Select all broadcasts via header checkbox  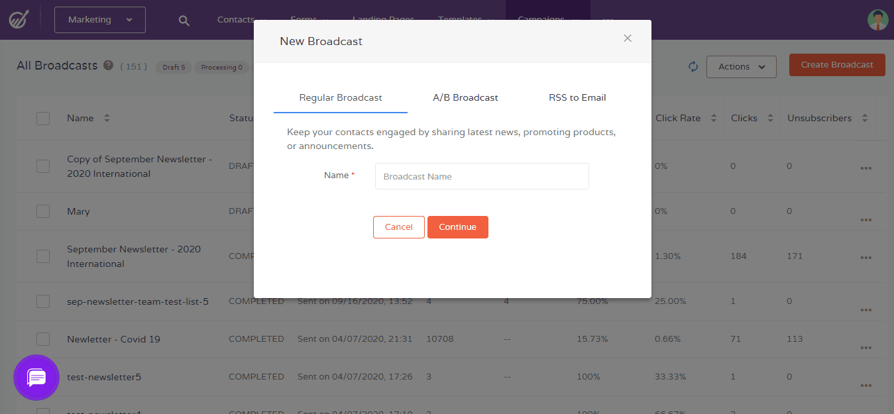(x=43, y=117)
